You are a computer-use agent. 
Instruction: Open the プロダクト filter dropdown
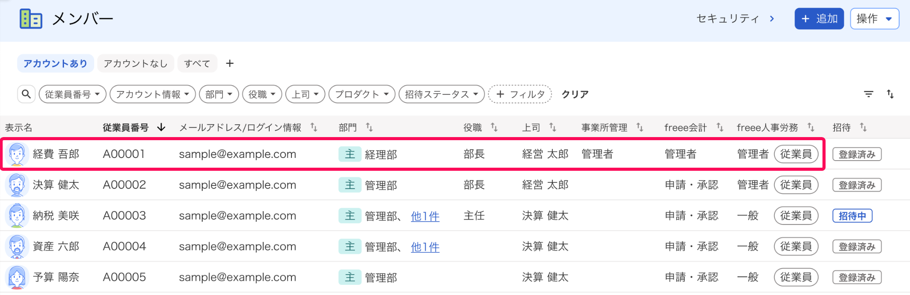(x=362, y=94)
